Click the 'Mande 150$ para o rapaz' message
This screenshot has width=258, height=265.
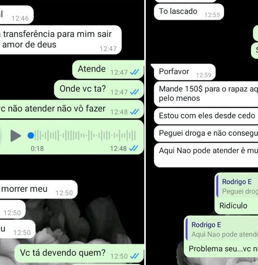(x=206, y=94)
